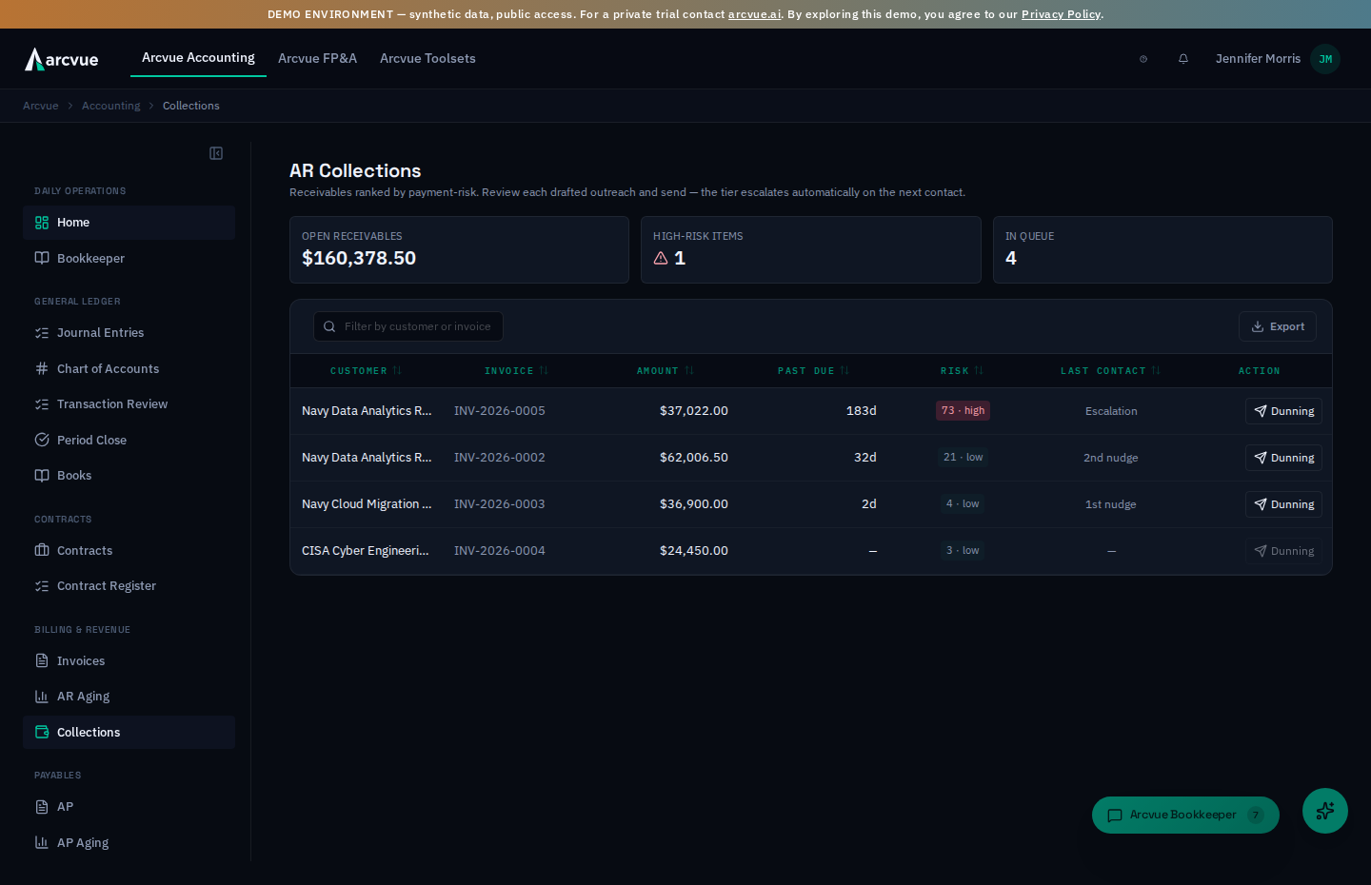
Task: Open the Arcvue Bookkeeper chat button
Action: (1185, 816)
